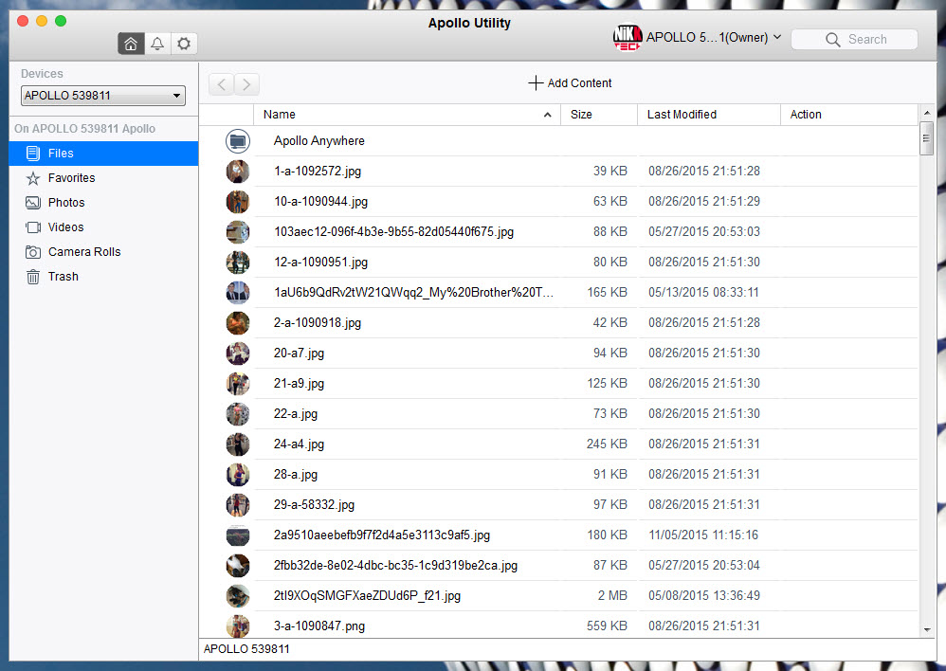Select thumbnail of 3-a-1090847.png
The height and width of the screenshot is (671, 946).
[238, 626]
